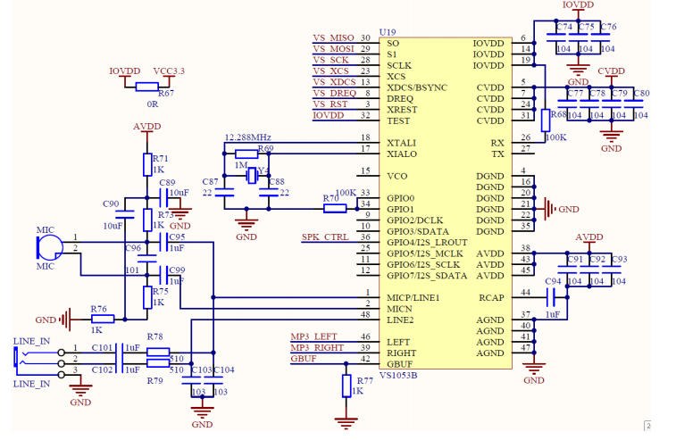
Task: Select resistor R70 connected to GPIO0
Action: click(335, 209)
